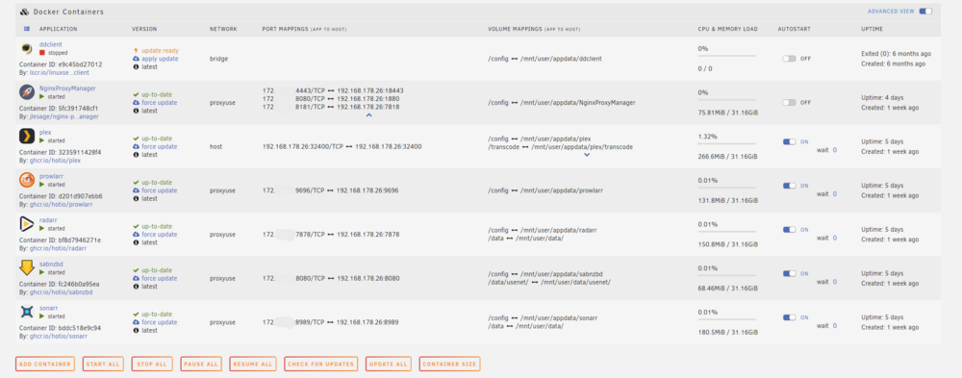Click Container ID 3235911428f4 text
The height and width of the screenshot is (378, 962).
pyautogui.click(x=60, y=152)
